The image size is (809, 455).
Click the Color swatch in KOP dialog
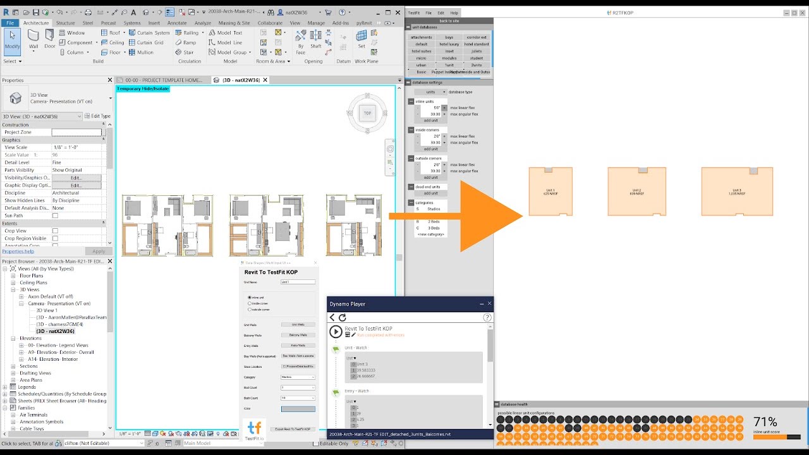click(x=298, y=409)
